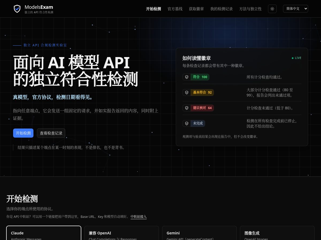Click the 每条检查记录都会带有其中一种徽章。 subtitle
Screen dimensions: 321x240
coord(213,66)
